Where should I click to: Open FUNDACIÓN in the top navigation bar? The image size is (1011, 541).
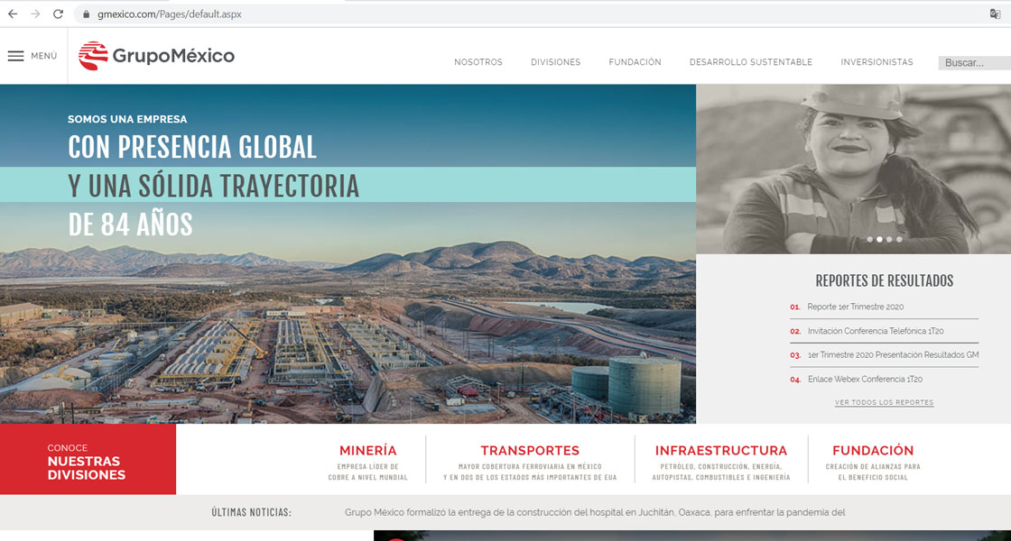pyautogui.click(x=635, y=62)
